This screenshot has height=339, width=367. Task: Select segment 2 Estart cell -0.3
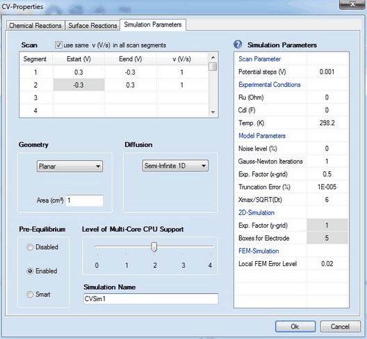[79, 85]
